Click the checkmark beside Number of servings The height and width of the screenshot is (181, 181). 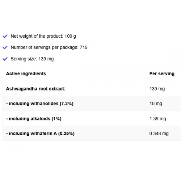pos(5,47)
